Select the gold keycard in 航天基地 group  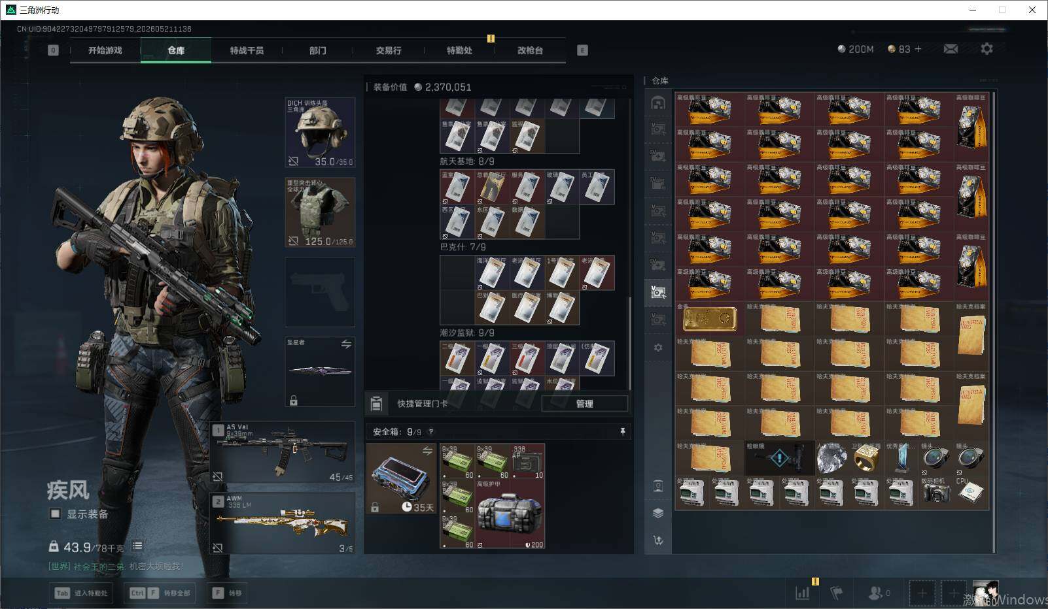pyautogui.click(x=492, y=187)
